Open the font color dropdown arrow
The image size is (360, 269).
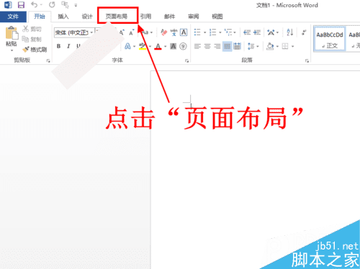point(165,47)
